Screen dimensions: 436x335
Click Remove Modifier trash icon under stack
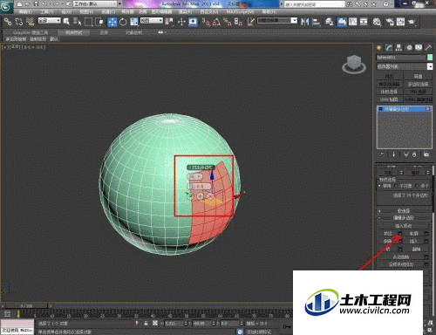pos(414,154)
